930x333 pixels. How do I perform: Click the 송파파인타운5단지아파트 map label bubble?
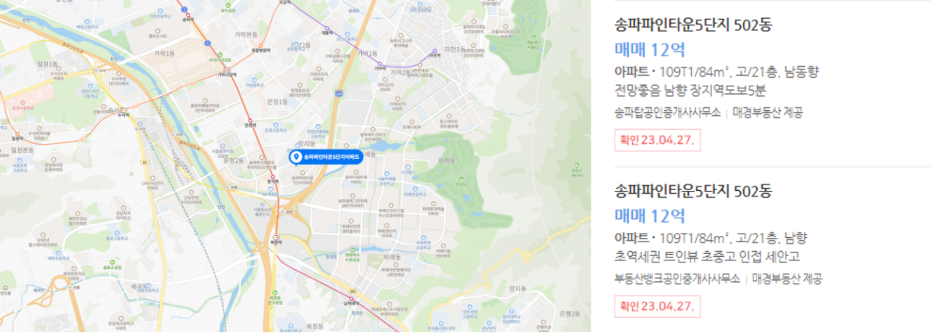point(325,157)
